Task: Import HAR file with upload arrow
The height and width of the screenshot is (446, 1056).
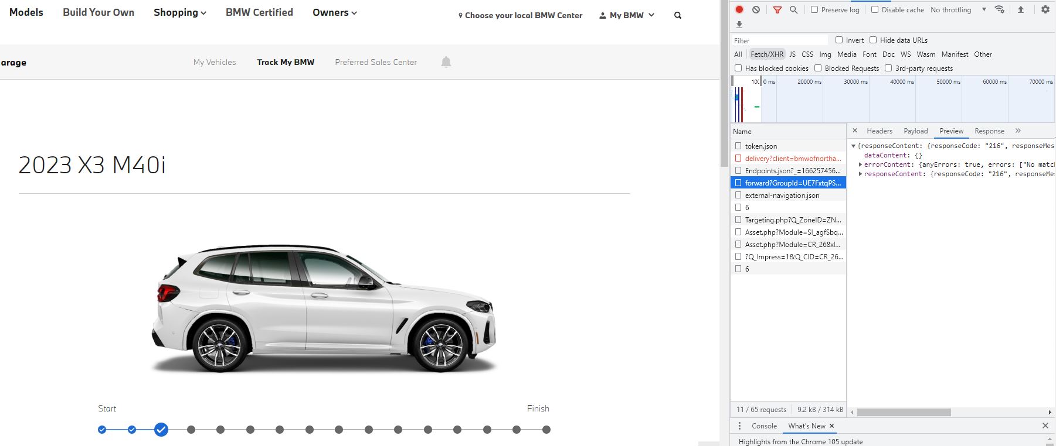Action: click(1021, 9)
